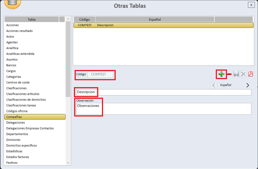
Task: Click the green plus add record icon
Action: [221, 74]
